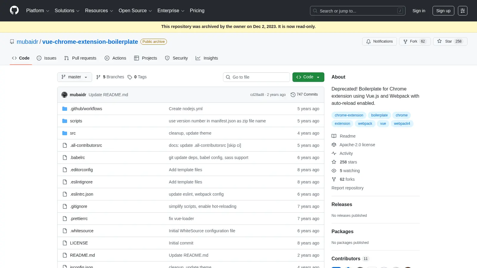Screen dimensions: 477x268
Task: Click the chrome-extension topic tag
Action: (x=349, y=115)
